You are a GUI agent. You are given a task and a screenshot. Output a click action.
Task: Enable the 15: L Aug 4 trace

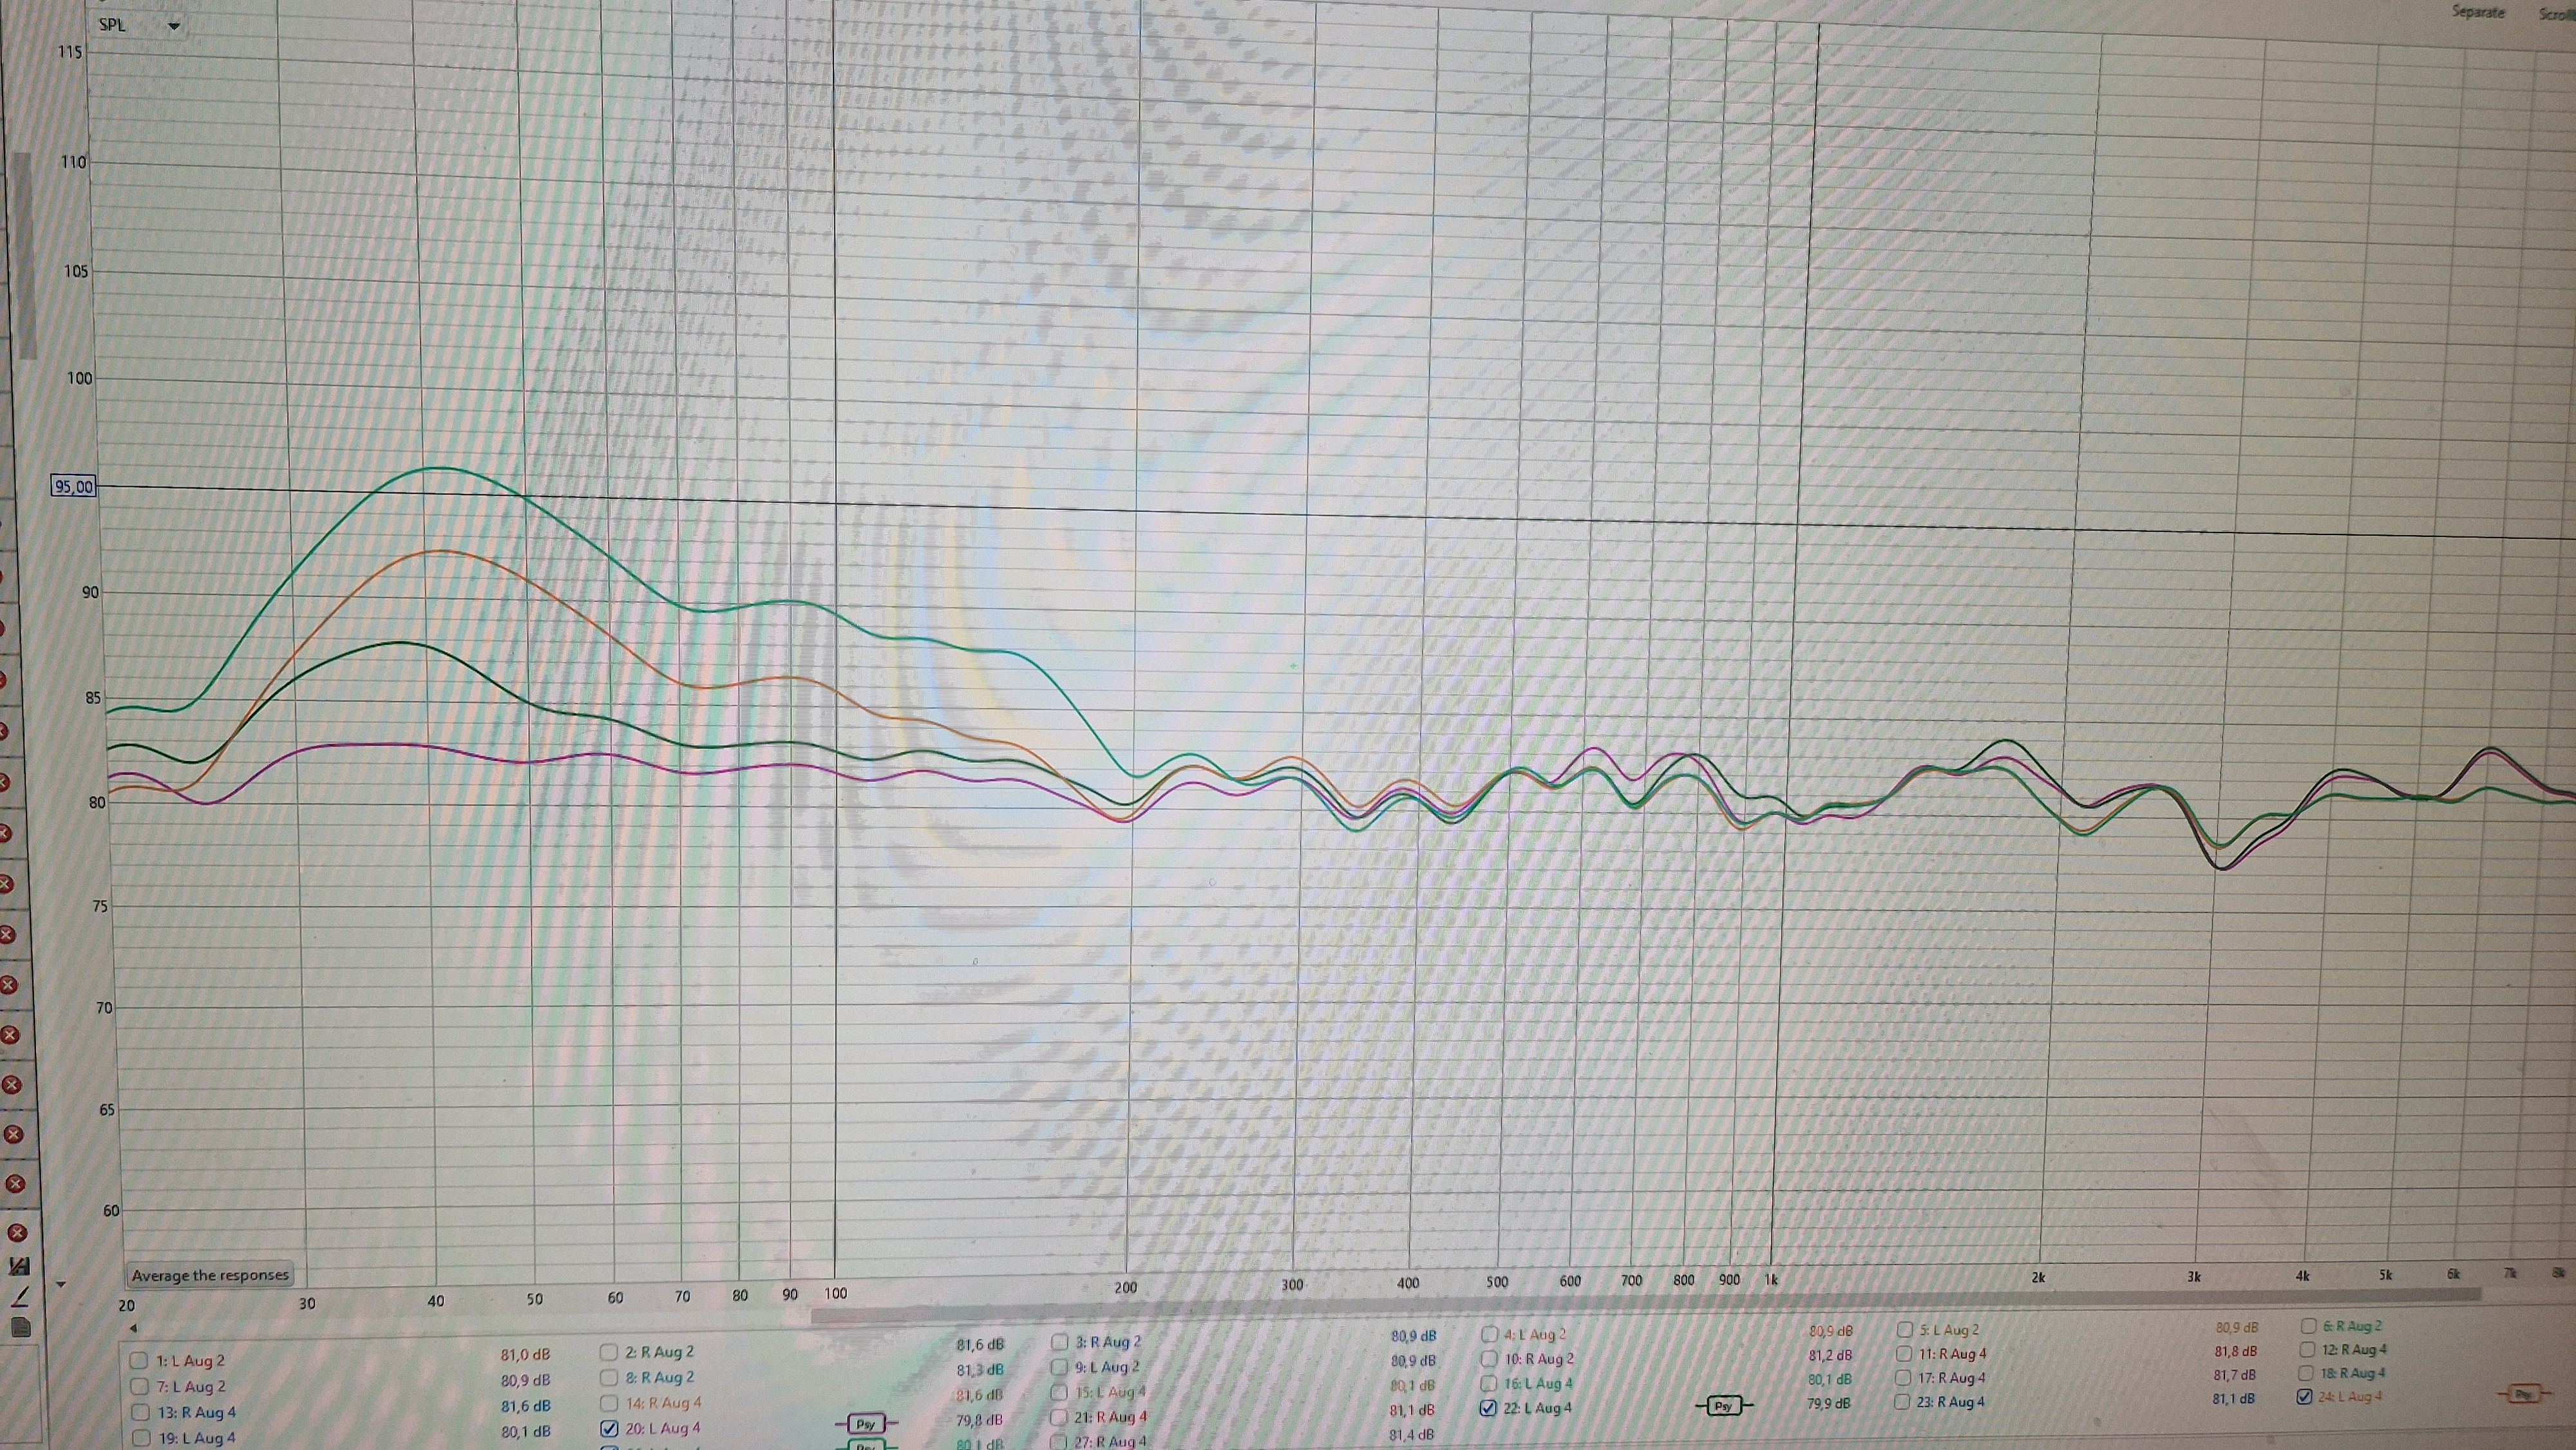coord(1059,1392)
